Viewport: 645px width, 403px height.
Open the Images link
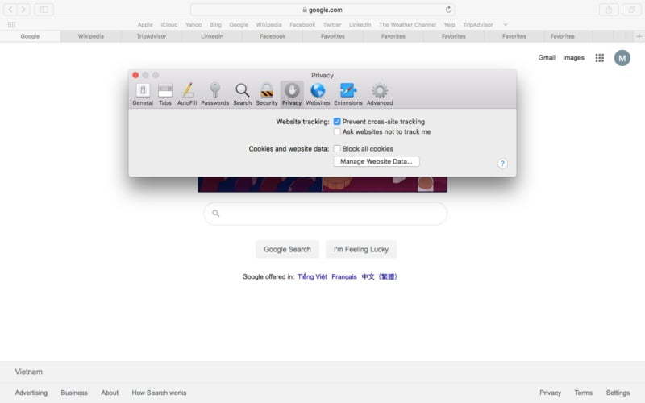tap(573, 57)
